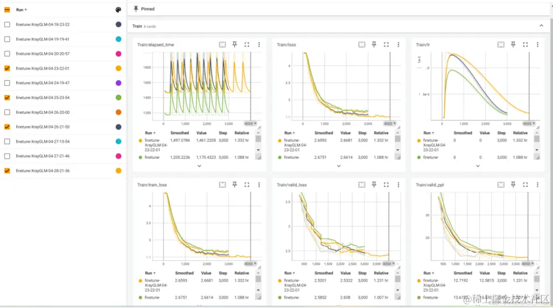
Task: Pin the Train/valid_loss card
Action: (x=374, y=184)
